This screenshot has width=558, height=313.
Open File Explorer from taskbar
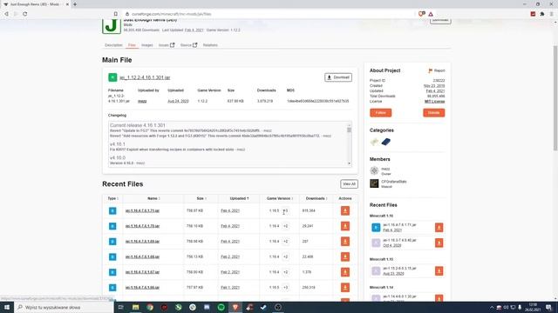tap(136, 307)
